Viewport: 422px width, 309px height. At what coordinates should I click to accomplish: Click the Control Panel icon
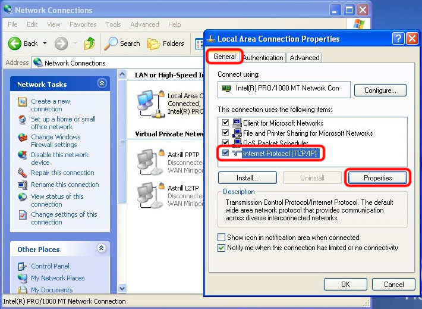tap(23, 266)
